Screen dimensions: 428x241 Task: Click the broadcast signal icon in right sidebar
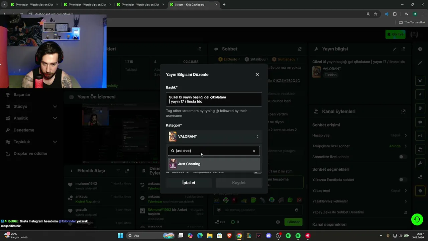coord(420,136)
